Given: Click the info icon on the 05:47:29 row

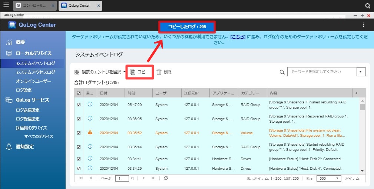Looking at the screenshot, I should [90, 105].
